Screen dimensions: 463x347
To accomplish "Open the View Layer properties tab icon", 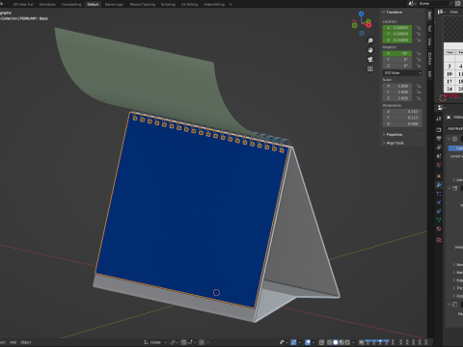I will [x=439, y=147].
